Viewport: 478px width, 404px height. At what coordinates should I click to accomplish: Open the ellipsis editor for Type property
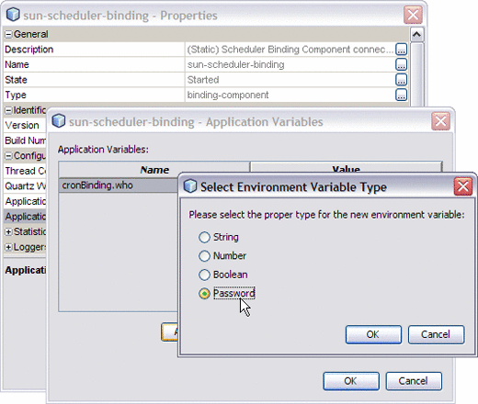(401, 95)
